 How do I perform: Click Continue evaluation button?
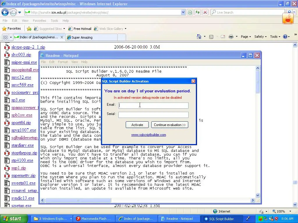click(170, 125)
